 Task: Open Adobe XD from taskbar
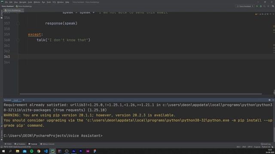[x=88, y=151]
